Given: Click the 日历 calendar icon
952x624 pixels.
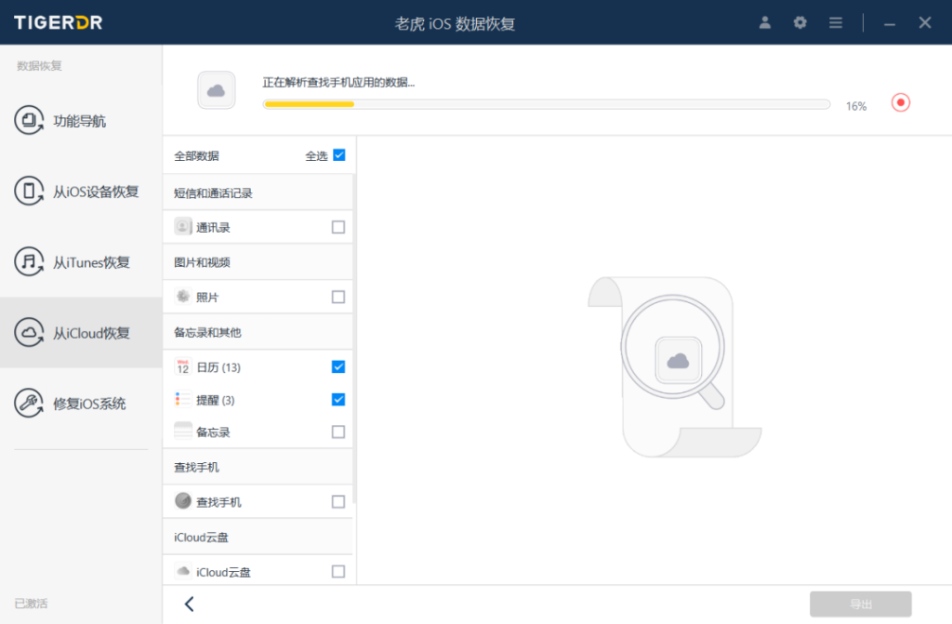Looking at the screenshot, I should click(183, 367).
